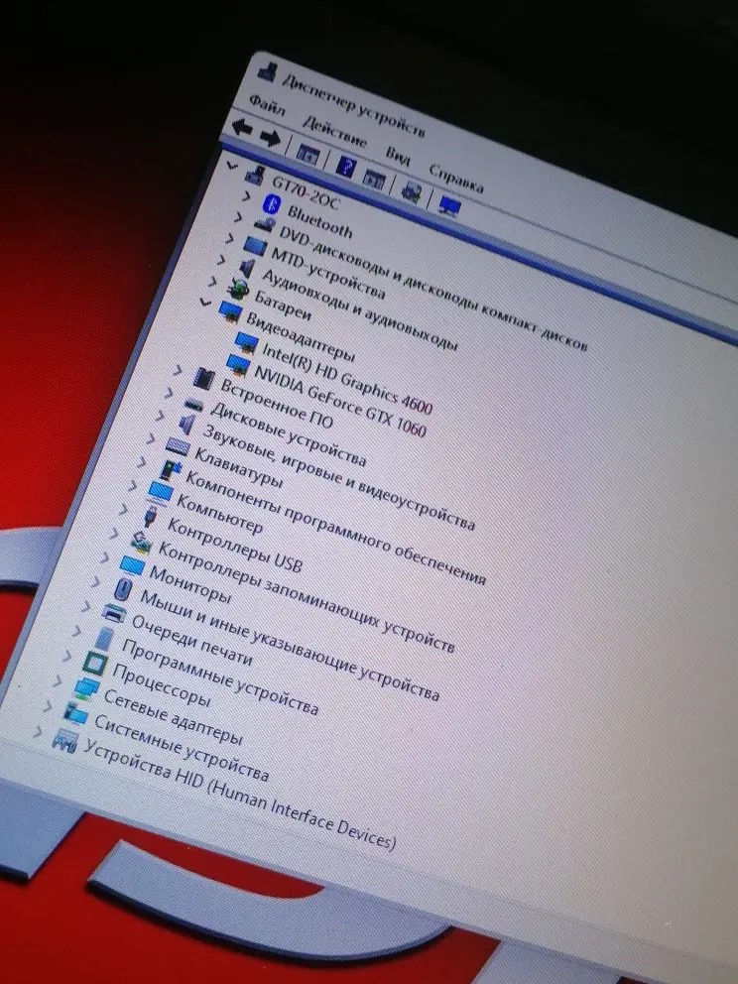This screenshot has width=738, height=984.
Task: Select Контроллеры запоминающих устройств label
Action: point(306,596)
